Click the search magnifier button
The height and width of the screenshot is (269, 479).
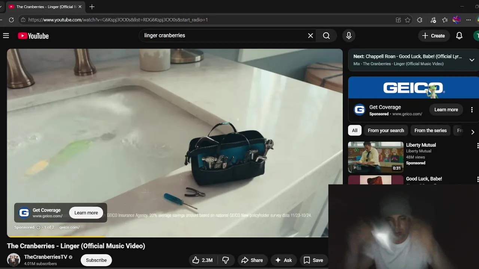tap(326, 35)
